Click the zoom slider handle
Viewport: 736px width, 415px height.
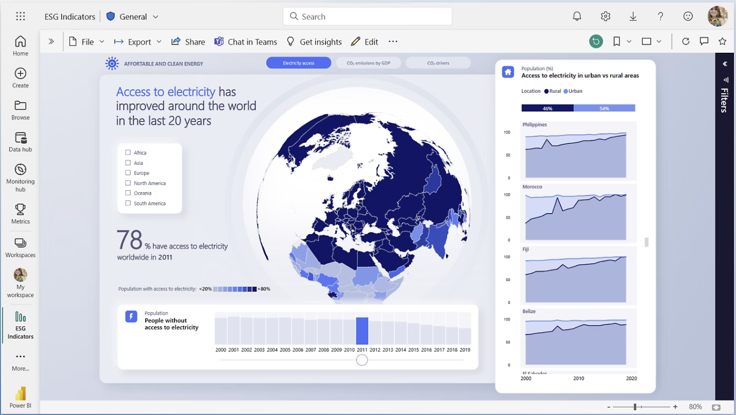coord(635,407)
